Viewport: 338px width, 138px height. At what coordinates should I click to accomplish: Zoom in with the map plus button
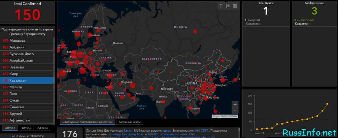coord(235,104)
